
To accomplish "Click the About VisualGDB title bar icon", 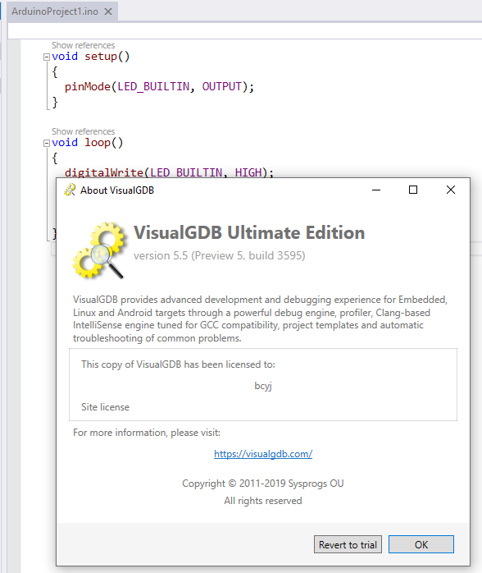I will [x=70, y=190].
